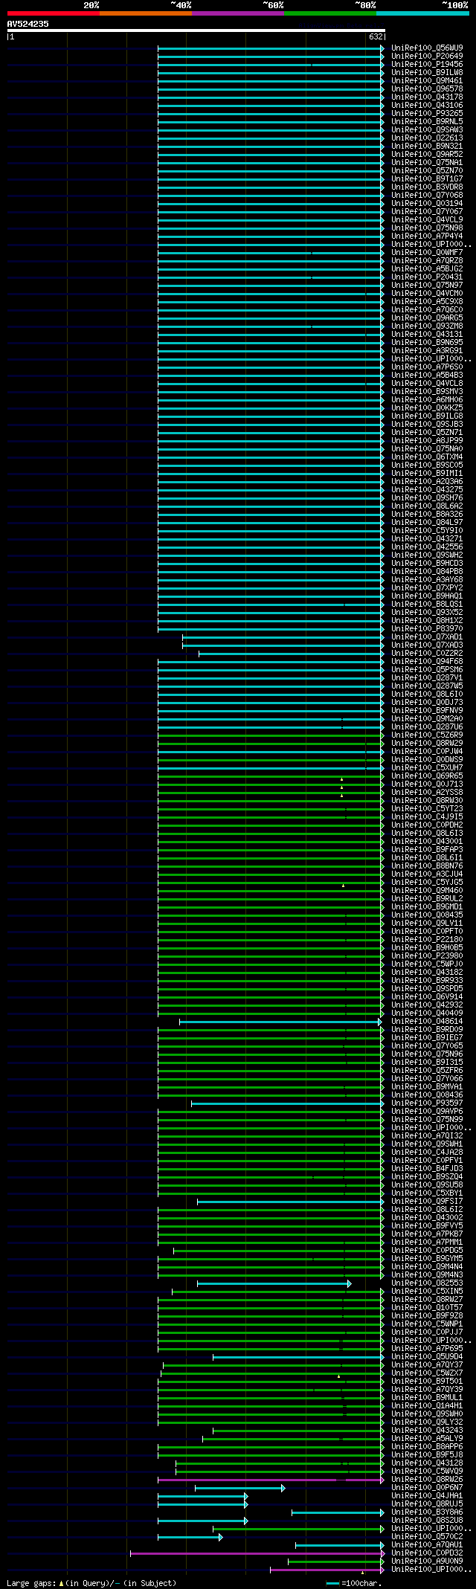Open UniRef100_B3Y8A6 entry
Image resolution: width=476 pixels, height=1589 pixels.
tap(427, 1512)
